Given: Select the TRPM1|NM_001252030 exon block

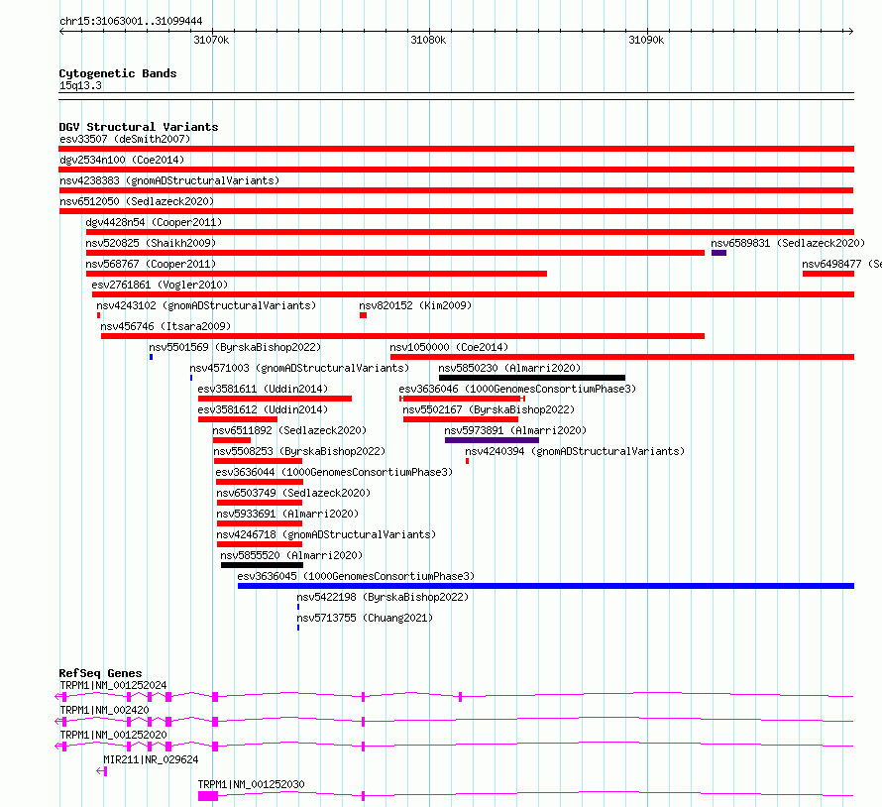Looking at the screenshot, I should coord(208,796).
